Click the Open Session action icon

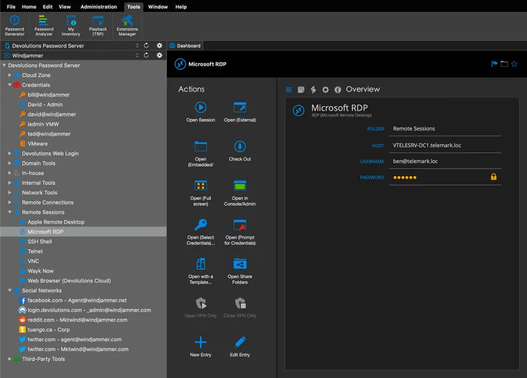point(201,107)
